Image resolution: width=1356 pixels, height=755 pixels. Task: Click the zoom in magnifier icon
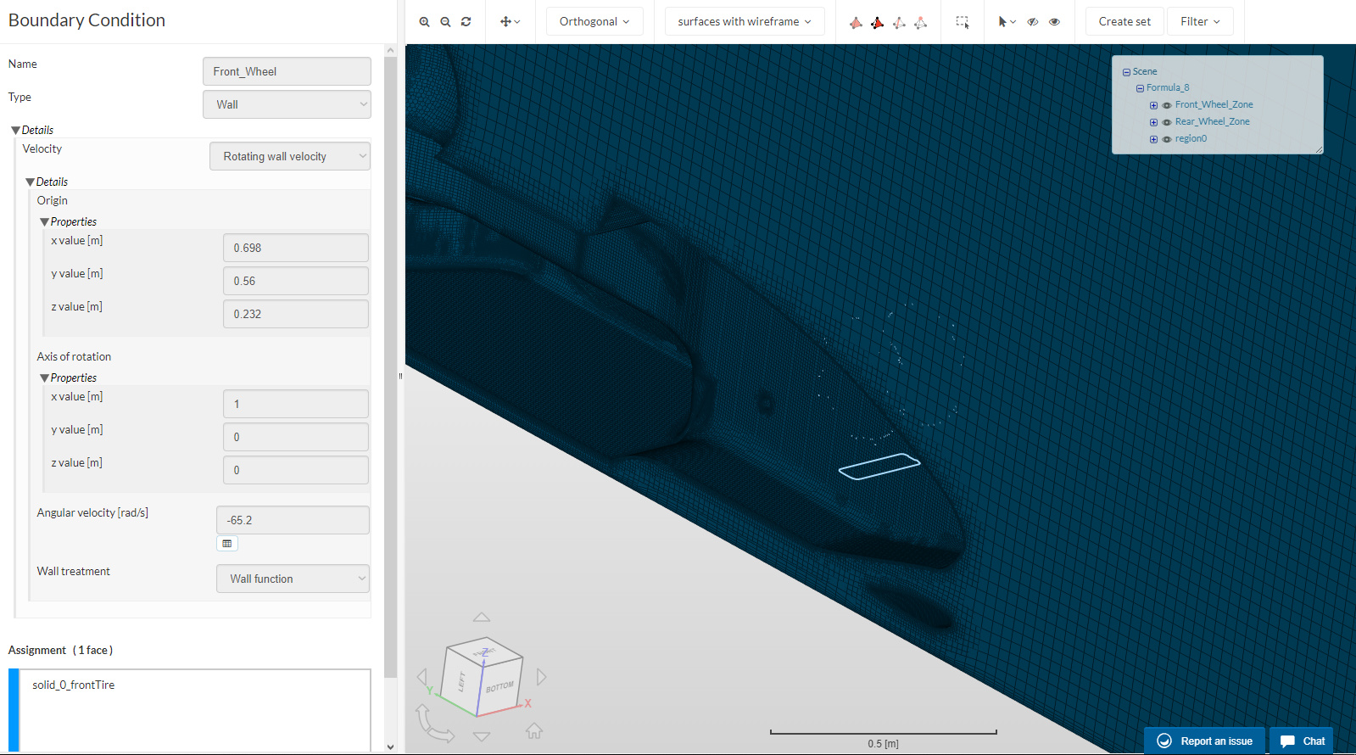424,22
